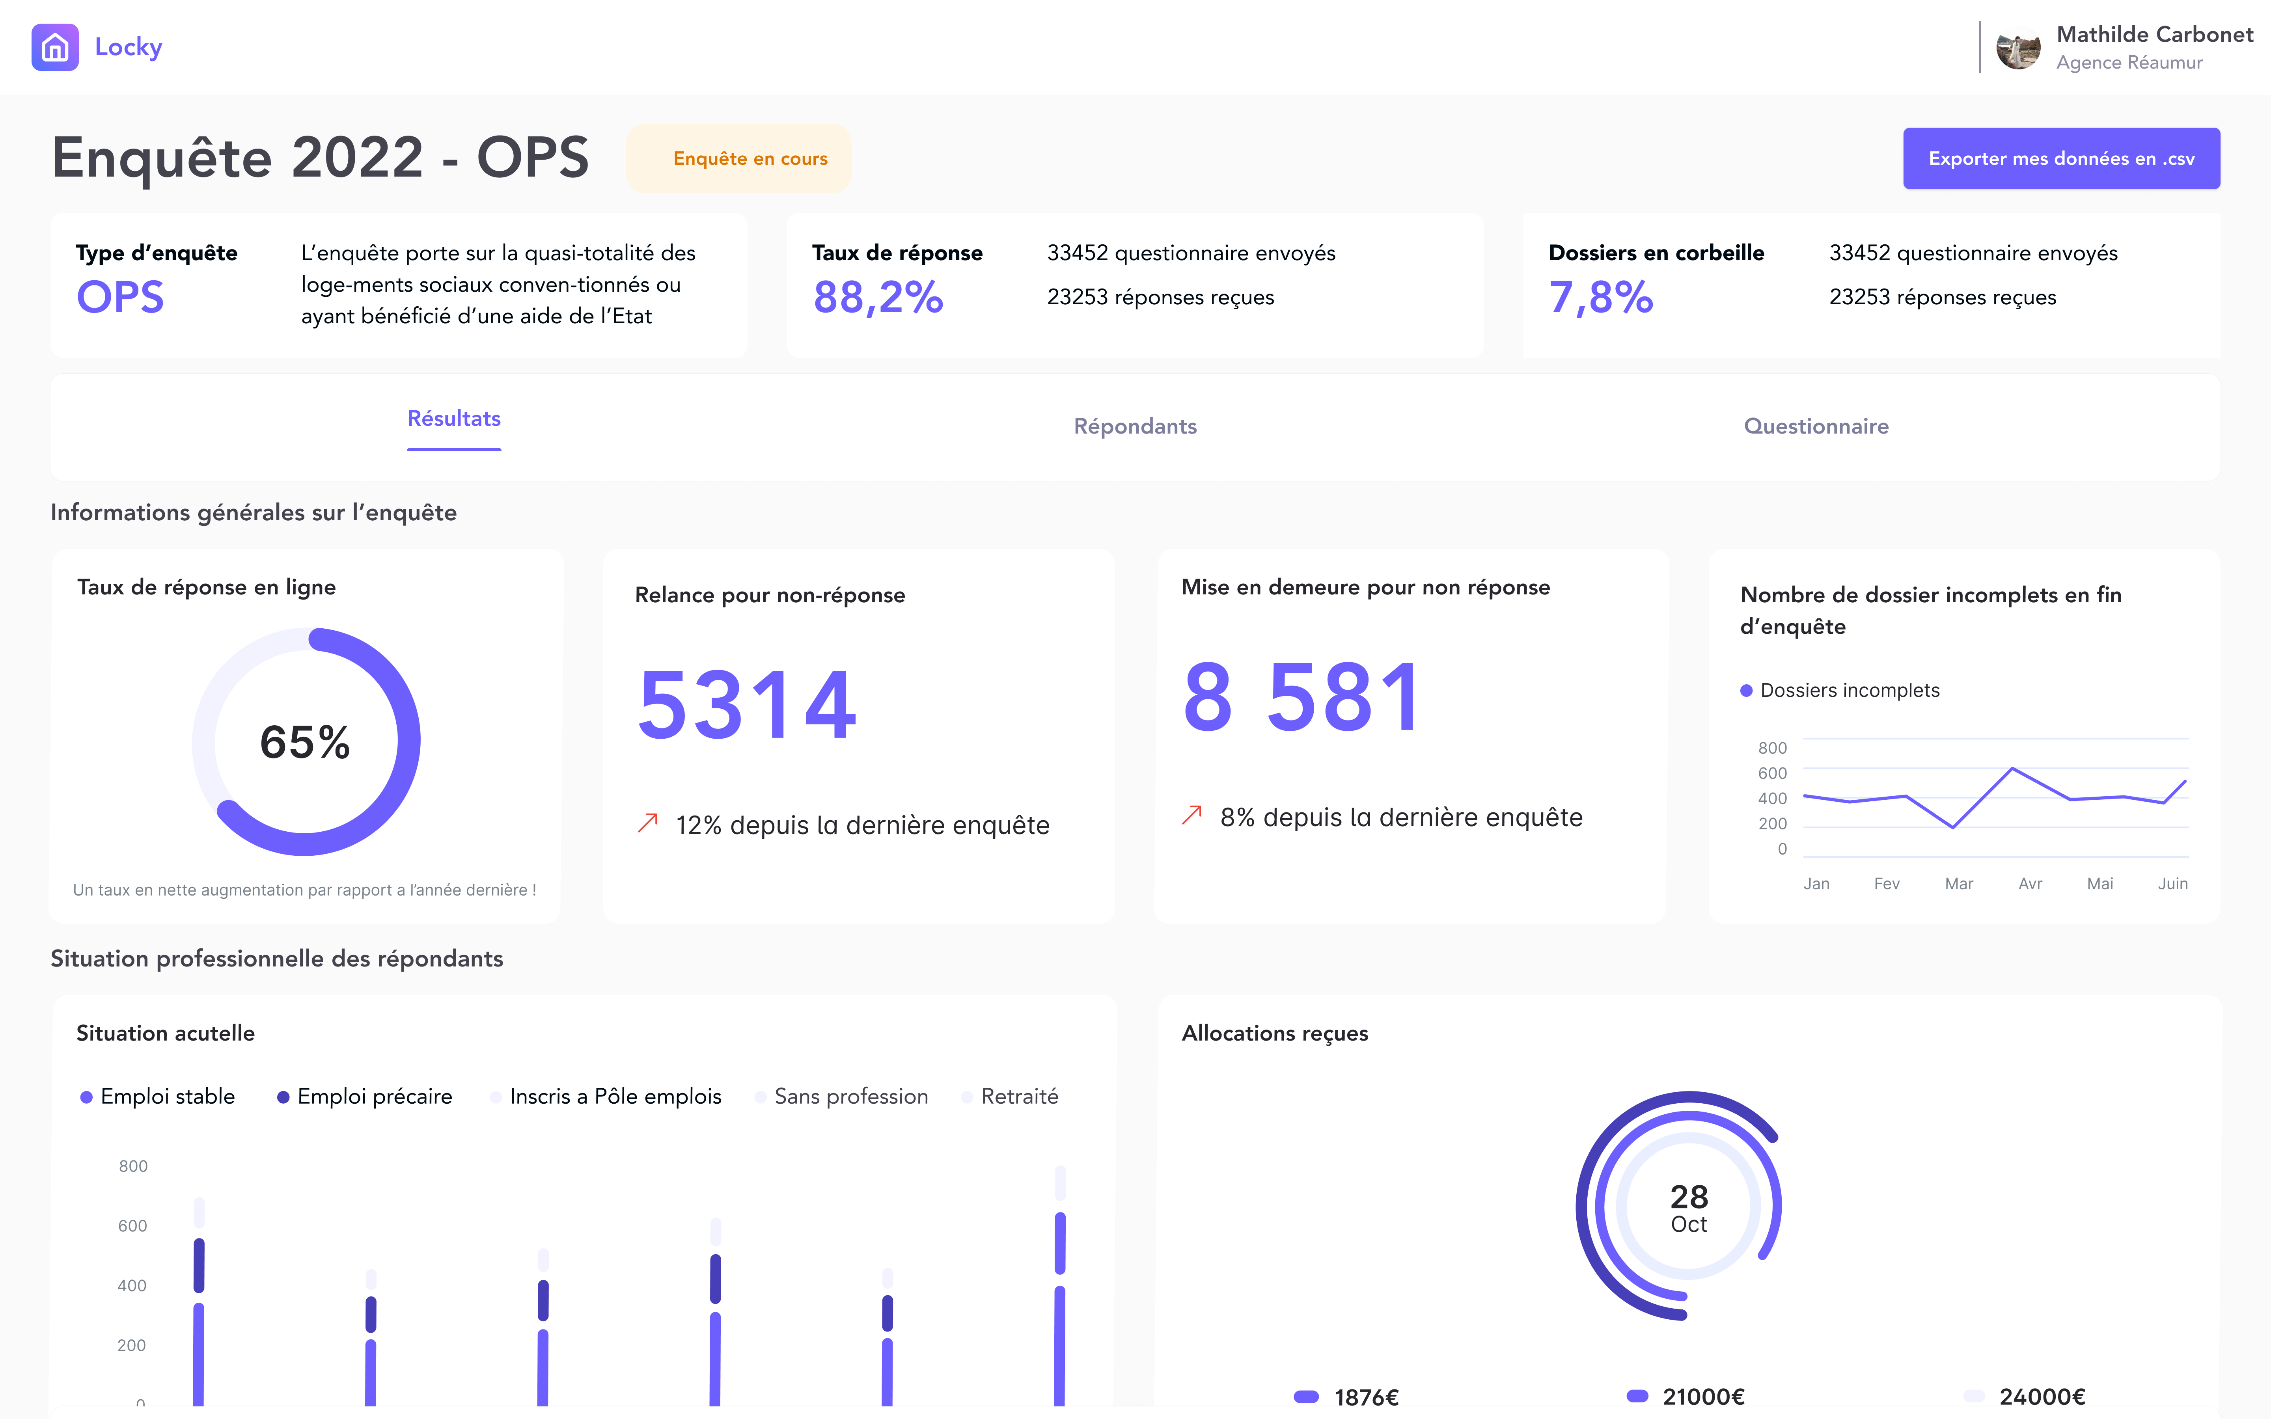Click the 8% depuis la dernière enquête text

(1401, 818)
